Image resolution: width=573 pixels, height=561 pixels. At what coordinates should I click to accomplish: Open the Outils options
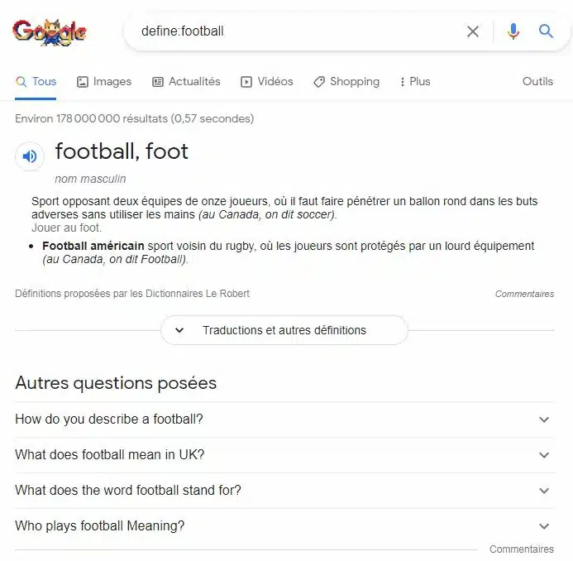[x=537, y=81]
